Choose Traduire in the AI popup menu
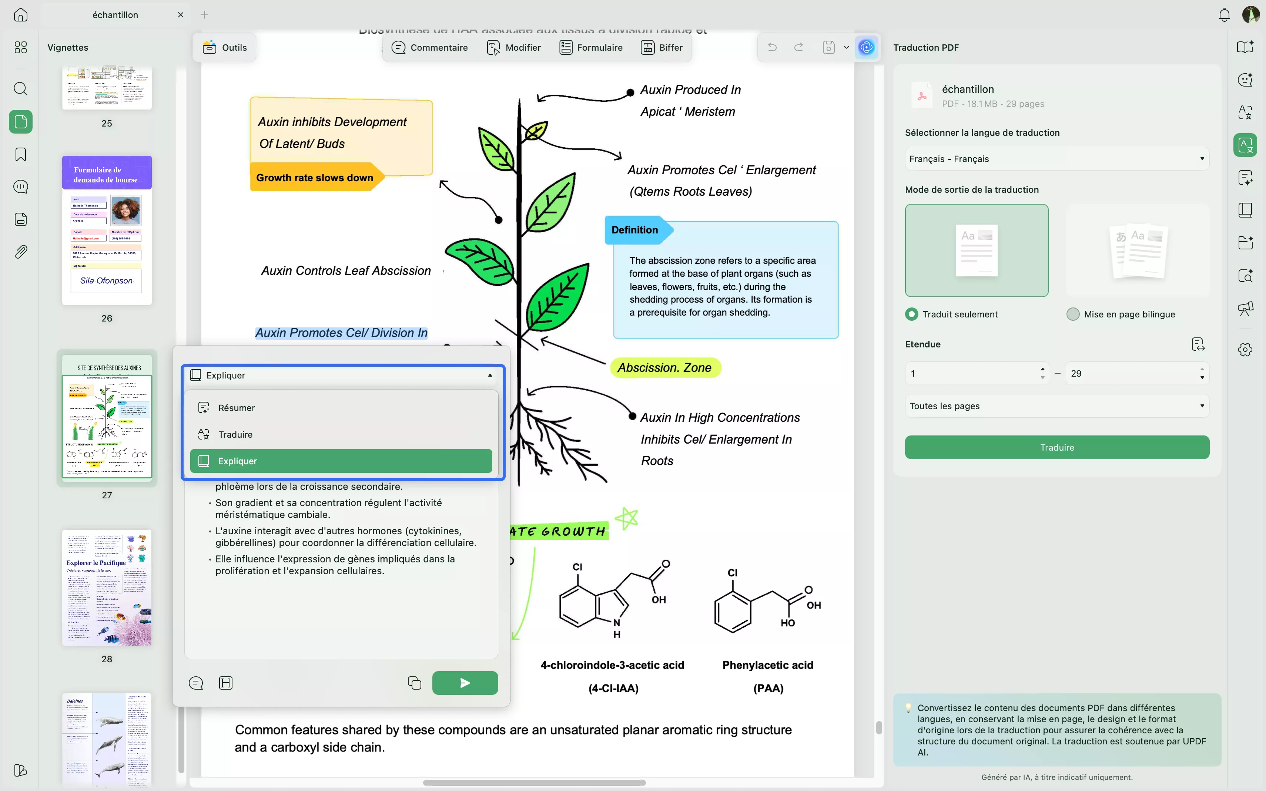This screenshot has width=1266, height=791. [x=235, y=434]
